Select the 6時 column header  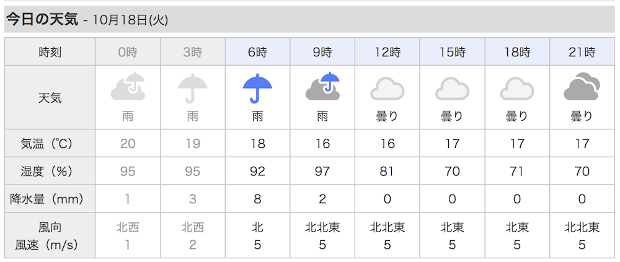pyautogui.click(x=257, y=52)
